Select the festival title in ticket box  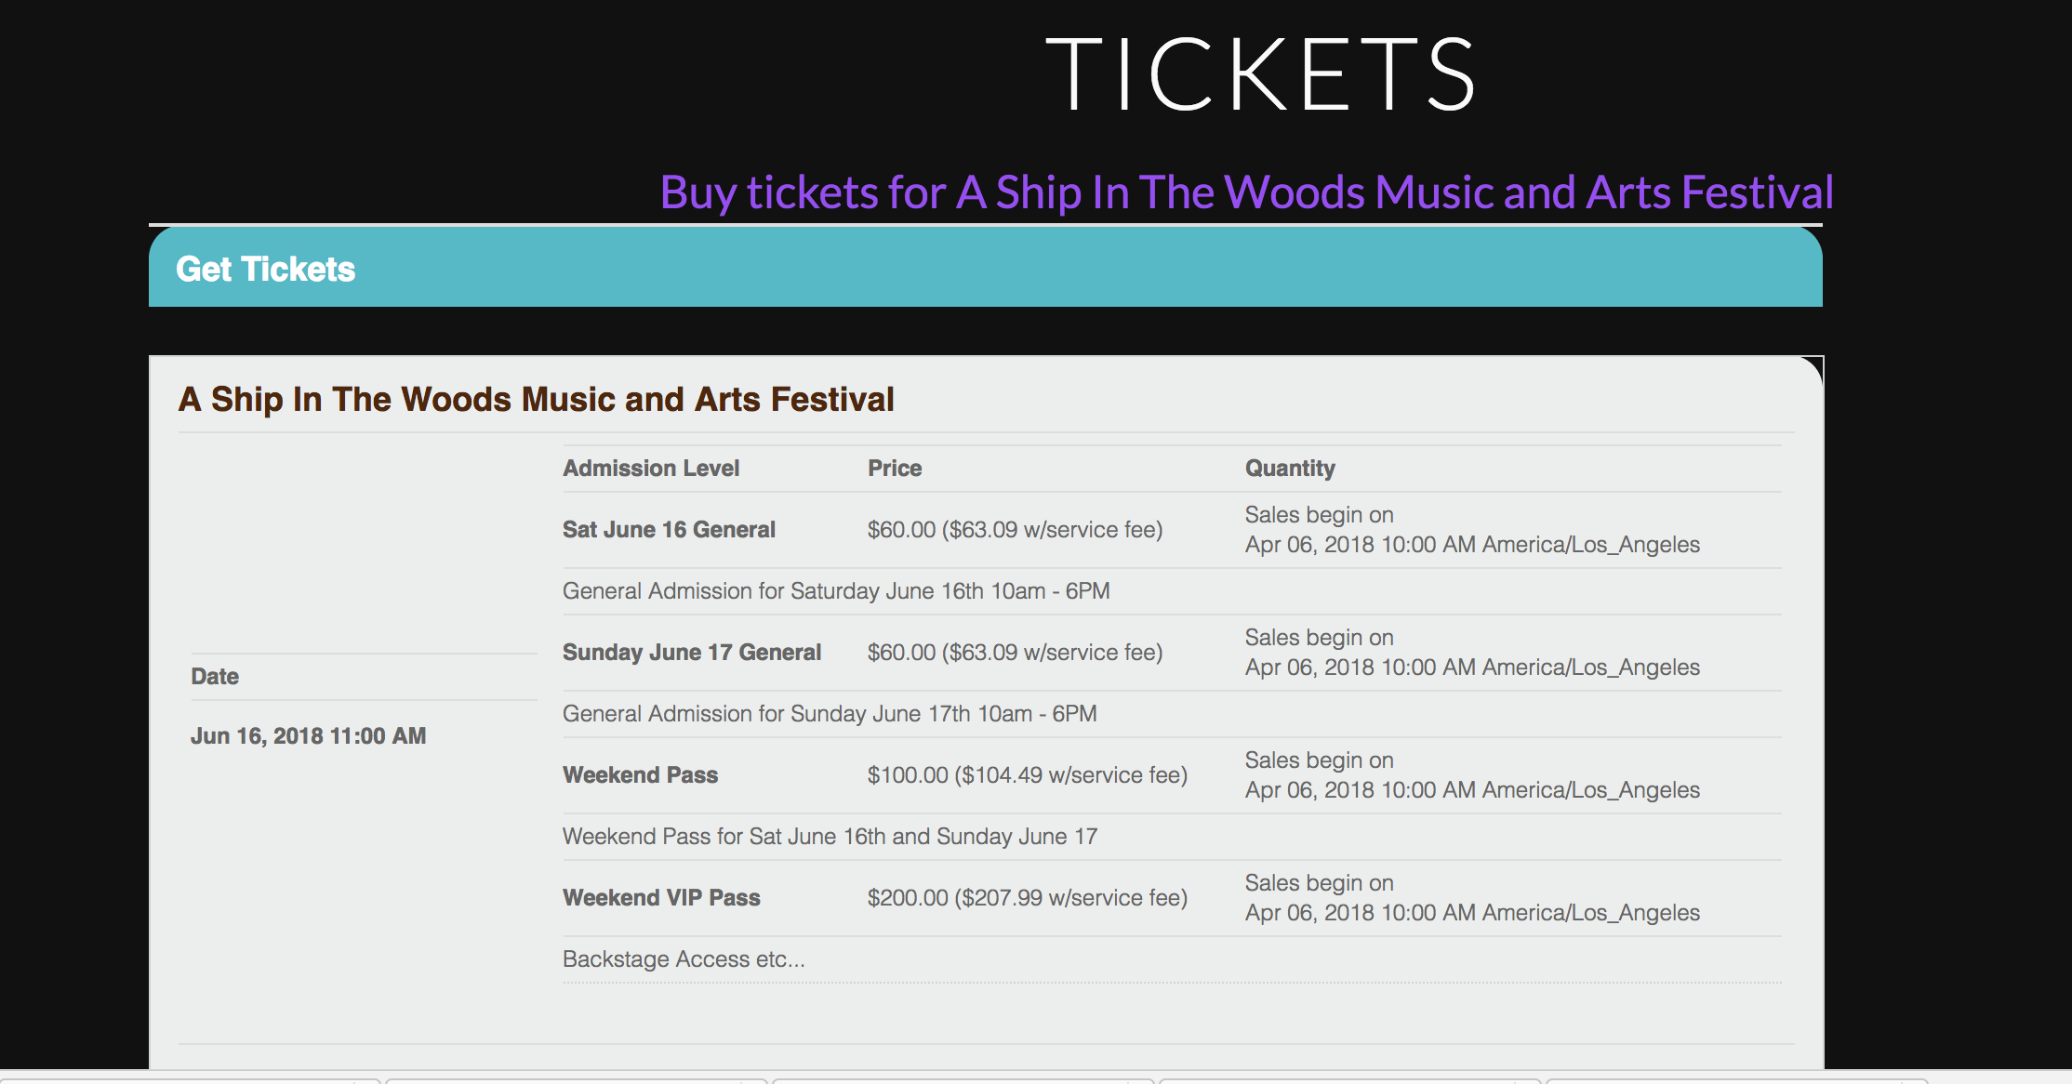(536, 399)
